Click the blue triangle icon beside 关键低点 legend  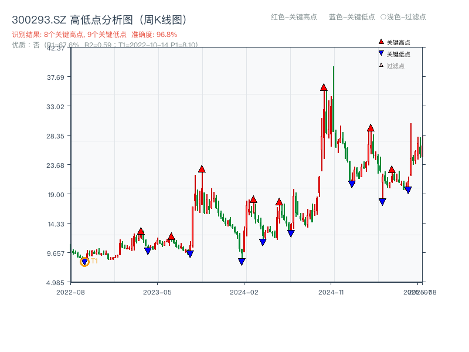pyautogui.click(x=381, y=53)
